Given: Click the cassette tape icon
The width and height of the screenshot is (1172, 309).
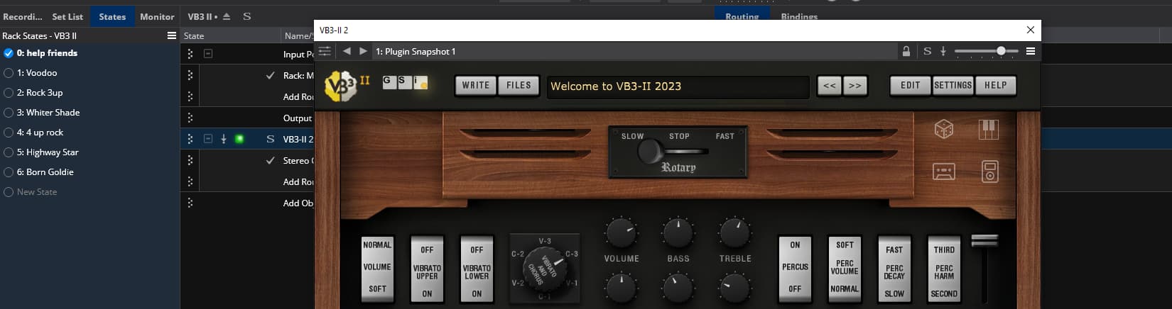Looking at the screenshot, I should pos(943,172).
